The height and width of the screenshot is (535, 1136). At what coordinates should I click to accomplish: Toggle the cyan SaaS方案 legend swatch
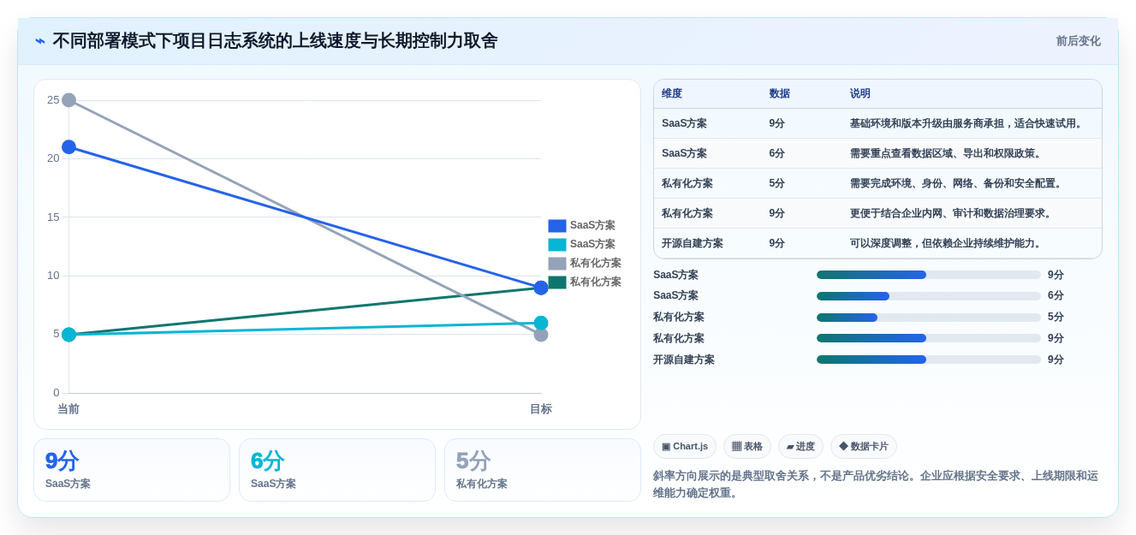coord(557,245)
